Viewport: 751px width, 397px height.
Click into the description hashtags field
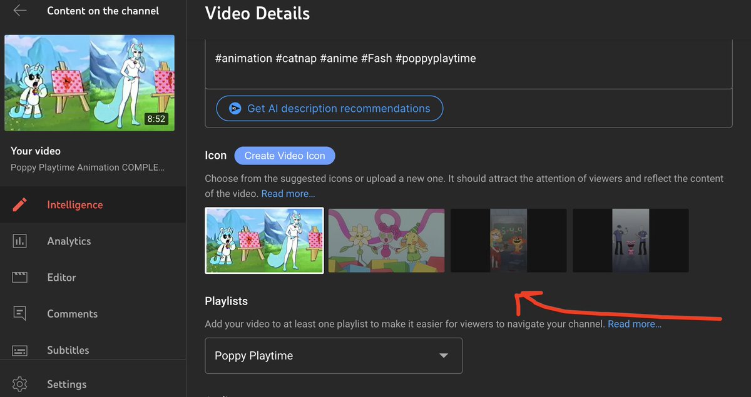click(468, 65)
